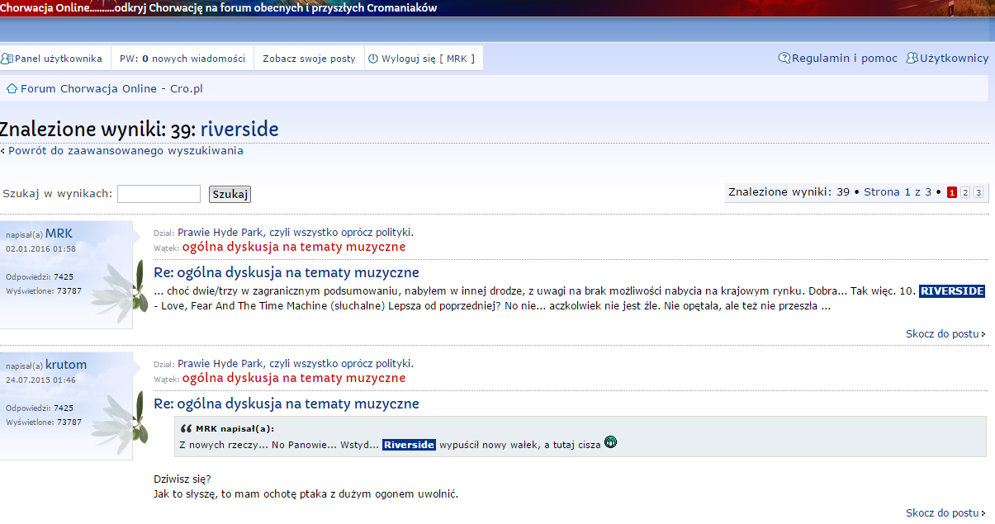This screenshot has height=524, width=995.
Task: Click the people icon beside Użytkownicy
Action: pos(912,58)
